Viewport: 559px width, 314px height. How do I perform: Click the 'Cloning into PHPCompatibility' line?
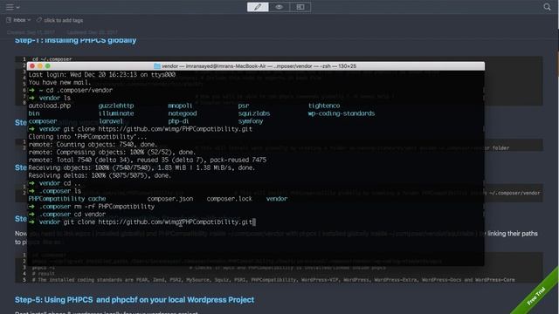click(87, 137)
